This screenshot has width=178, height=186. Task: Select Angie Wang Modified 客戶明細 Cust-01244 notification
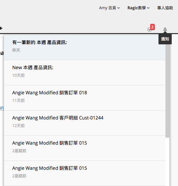(x=85, y=123)
